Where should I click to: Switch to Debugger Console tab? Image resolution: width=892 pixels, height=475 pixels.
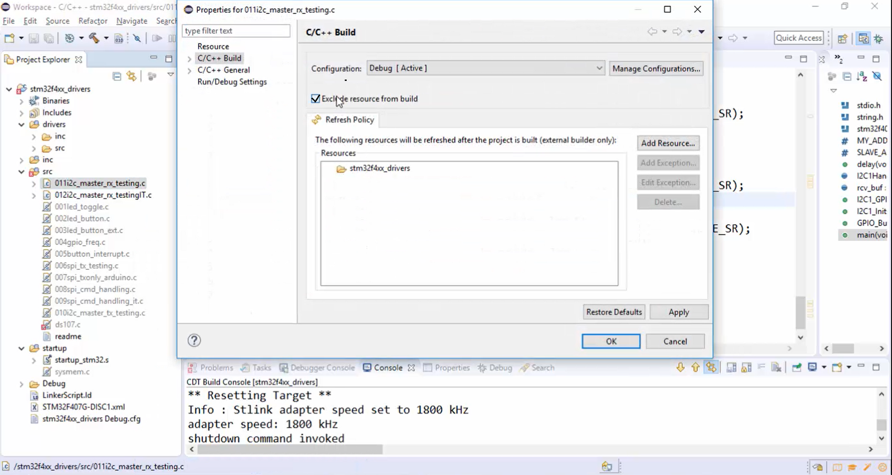point(317,368)
